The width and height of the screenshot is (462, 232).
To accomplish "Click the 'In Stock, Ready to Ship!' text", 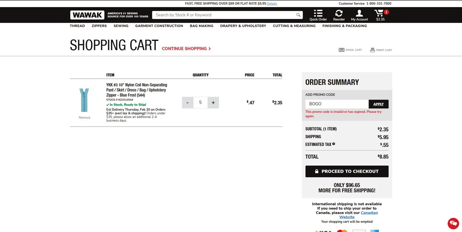I will click(126, 105).
